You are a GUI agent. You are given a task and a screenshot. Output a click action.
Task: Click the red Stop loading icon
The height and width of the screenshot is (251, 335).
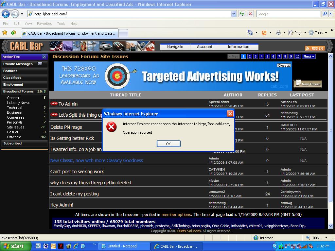click(250, 14)
